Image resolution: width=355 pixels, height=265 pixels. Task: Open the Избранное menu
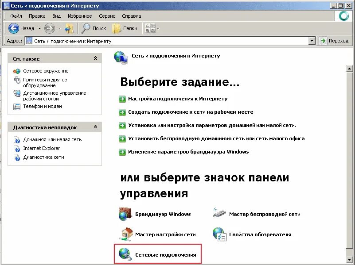tap(80, 16)
